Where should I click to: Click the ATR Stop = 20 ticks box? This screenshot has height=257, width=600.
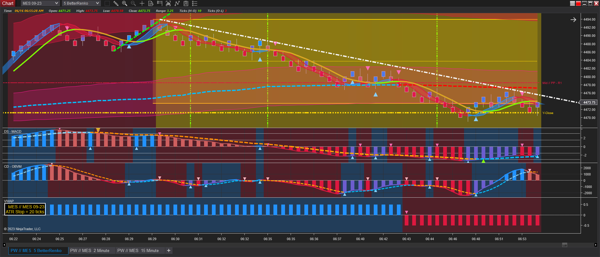coord(25,209)
